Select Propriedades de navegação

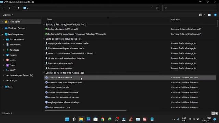tap(60, 68)
